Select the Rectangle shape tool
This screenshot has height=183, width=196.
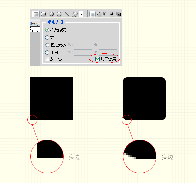point(36,14)
